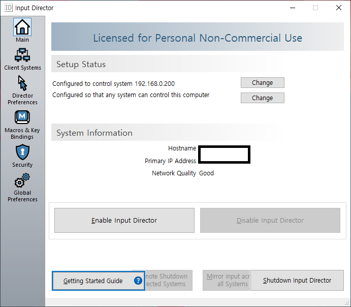Open the Security shield icon
This screenshot has width=351, height=307.
click(x=22, y=152)
